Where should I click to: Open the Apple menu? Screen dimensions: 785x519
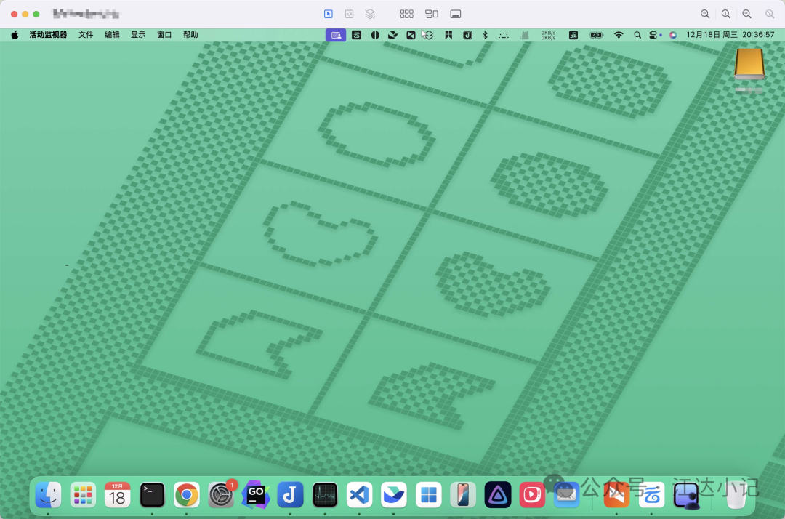tap(15, 35)
